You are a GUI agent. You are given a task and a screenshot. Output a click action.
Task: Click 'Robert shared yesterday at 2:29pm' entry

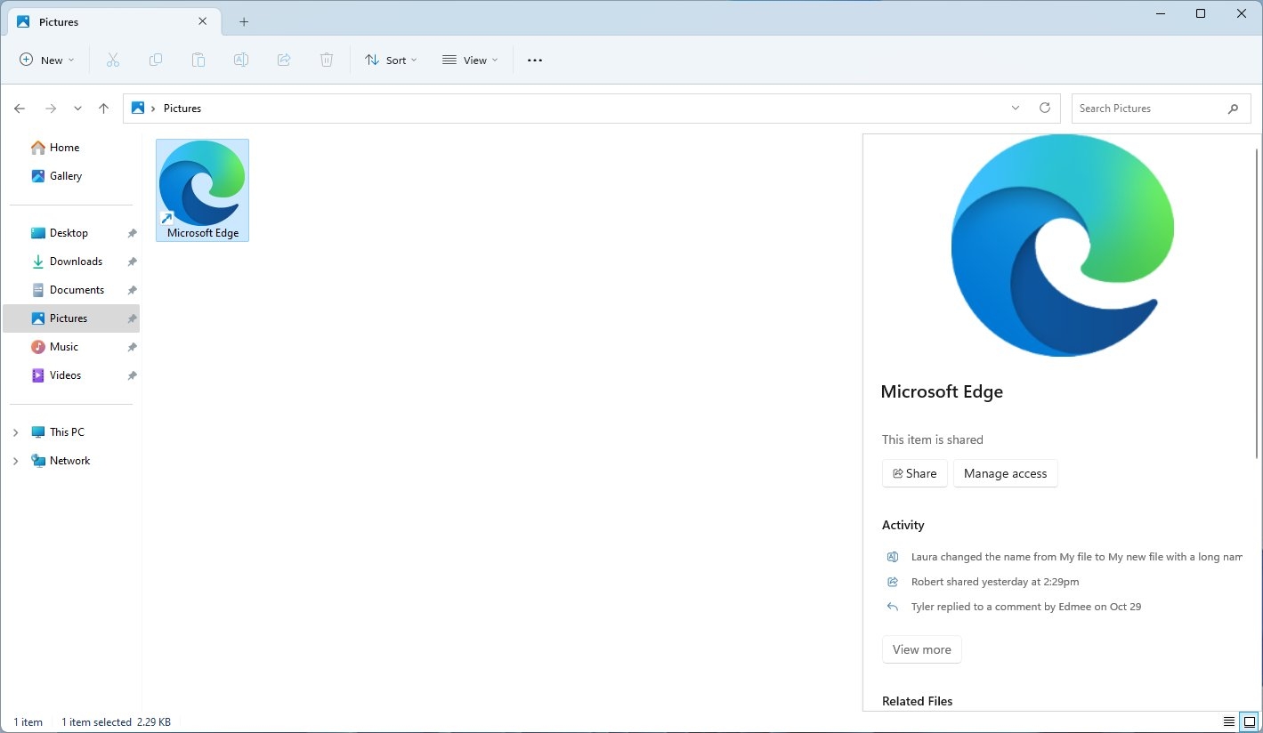(995, 582)
